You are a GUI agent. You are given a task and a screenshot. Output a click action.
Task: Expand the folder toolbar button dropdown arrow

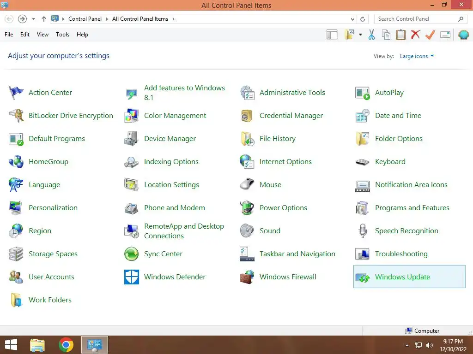360,35
